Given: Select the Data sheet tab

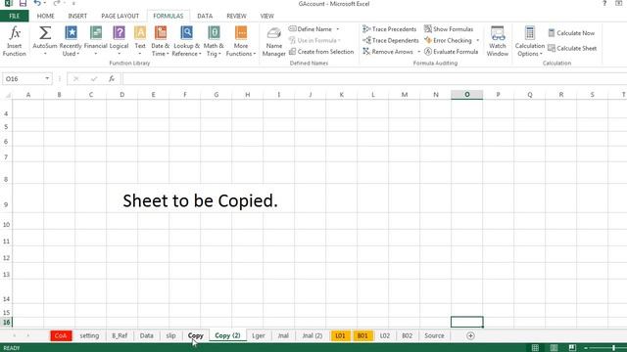Looking at the screenshot, I should [146, 335].
